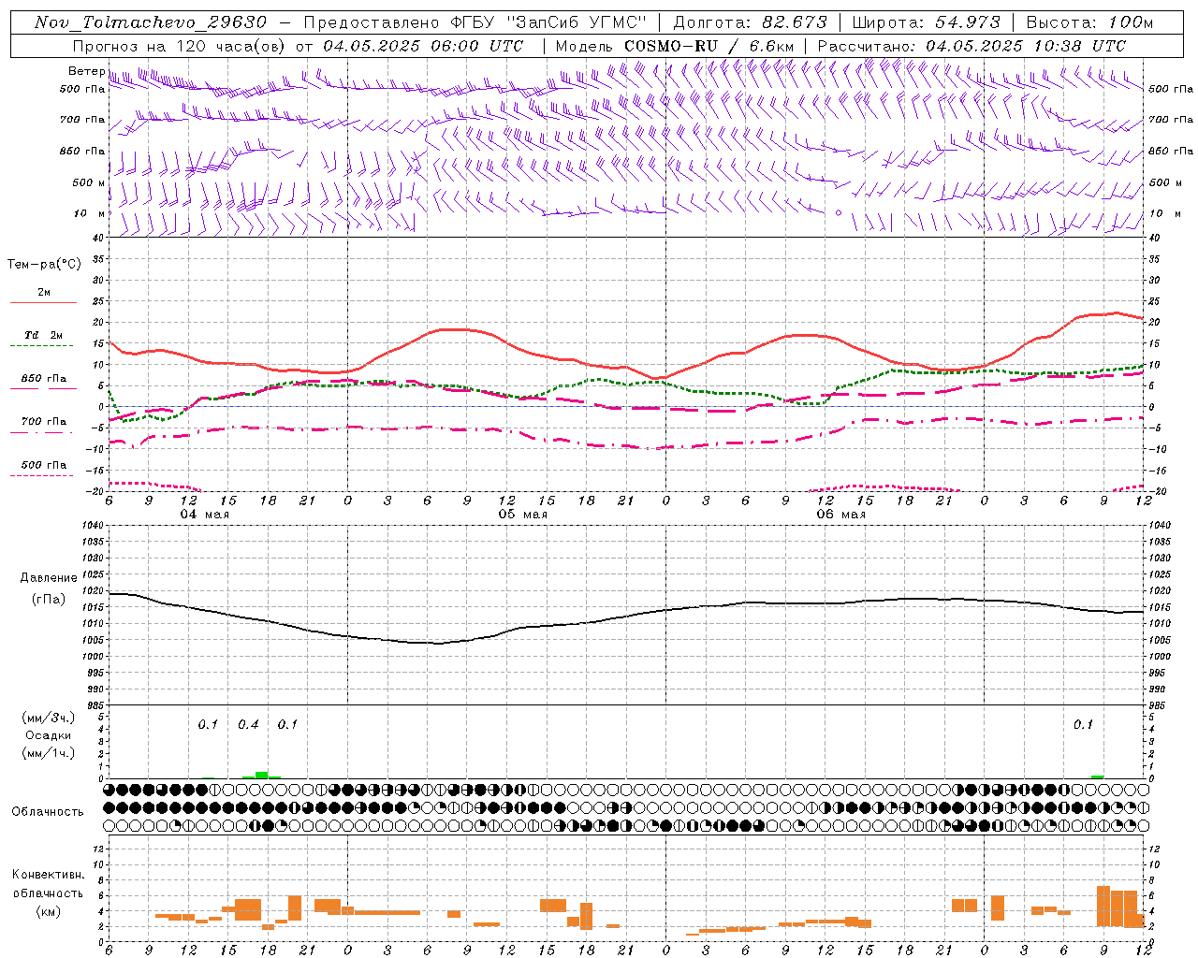Click the 'Облачность' cloudiness label
1198x958 pixels.
point(48,811)
